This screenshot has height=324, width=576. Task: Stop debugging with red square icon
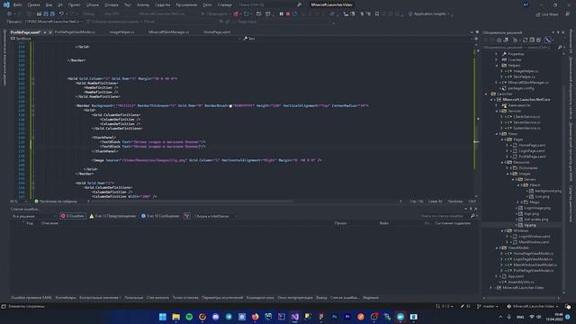pyautogui.click(x=288, y=14)
